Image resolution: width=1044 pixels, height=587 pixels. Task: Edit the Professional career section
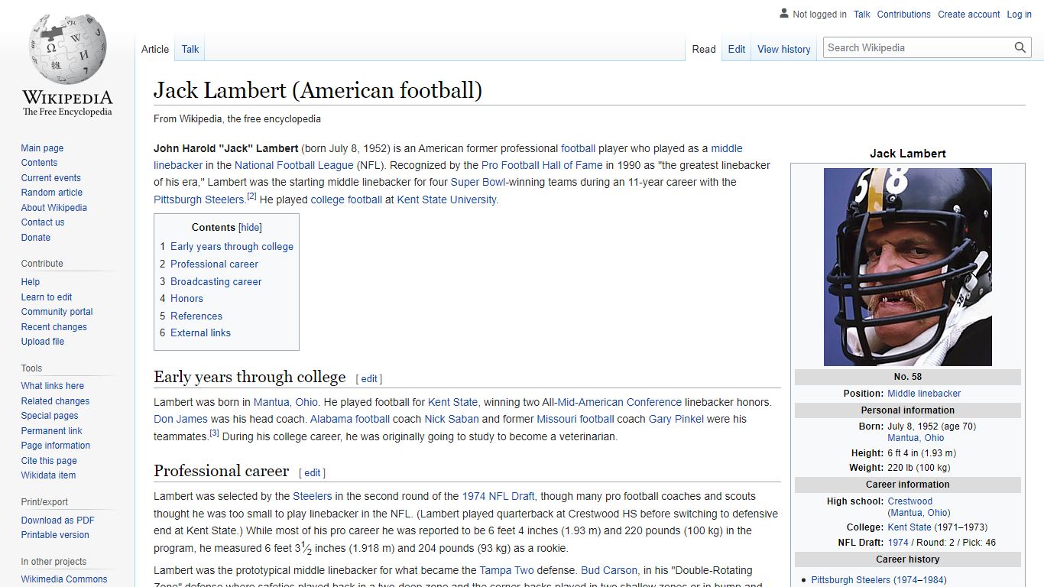tap(313, 473)
